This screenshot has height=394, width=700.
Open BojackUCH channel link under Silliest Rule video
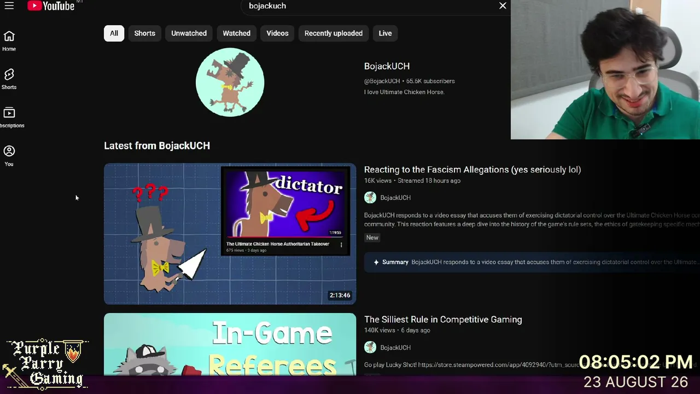click(395, 347)
